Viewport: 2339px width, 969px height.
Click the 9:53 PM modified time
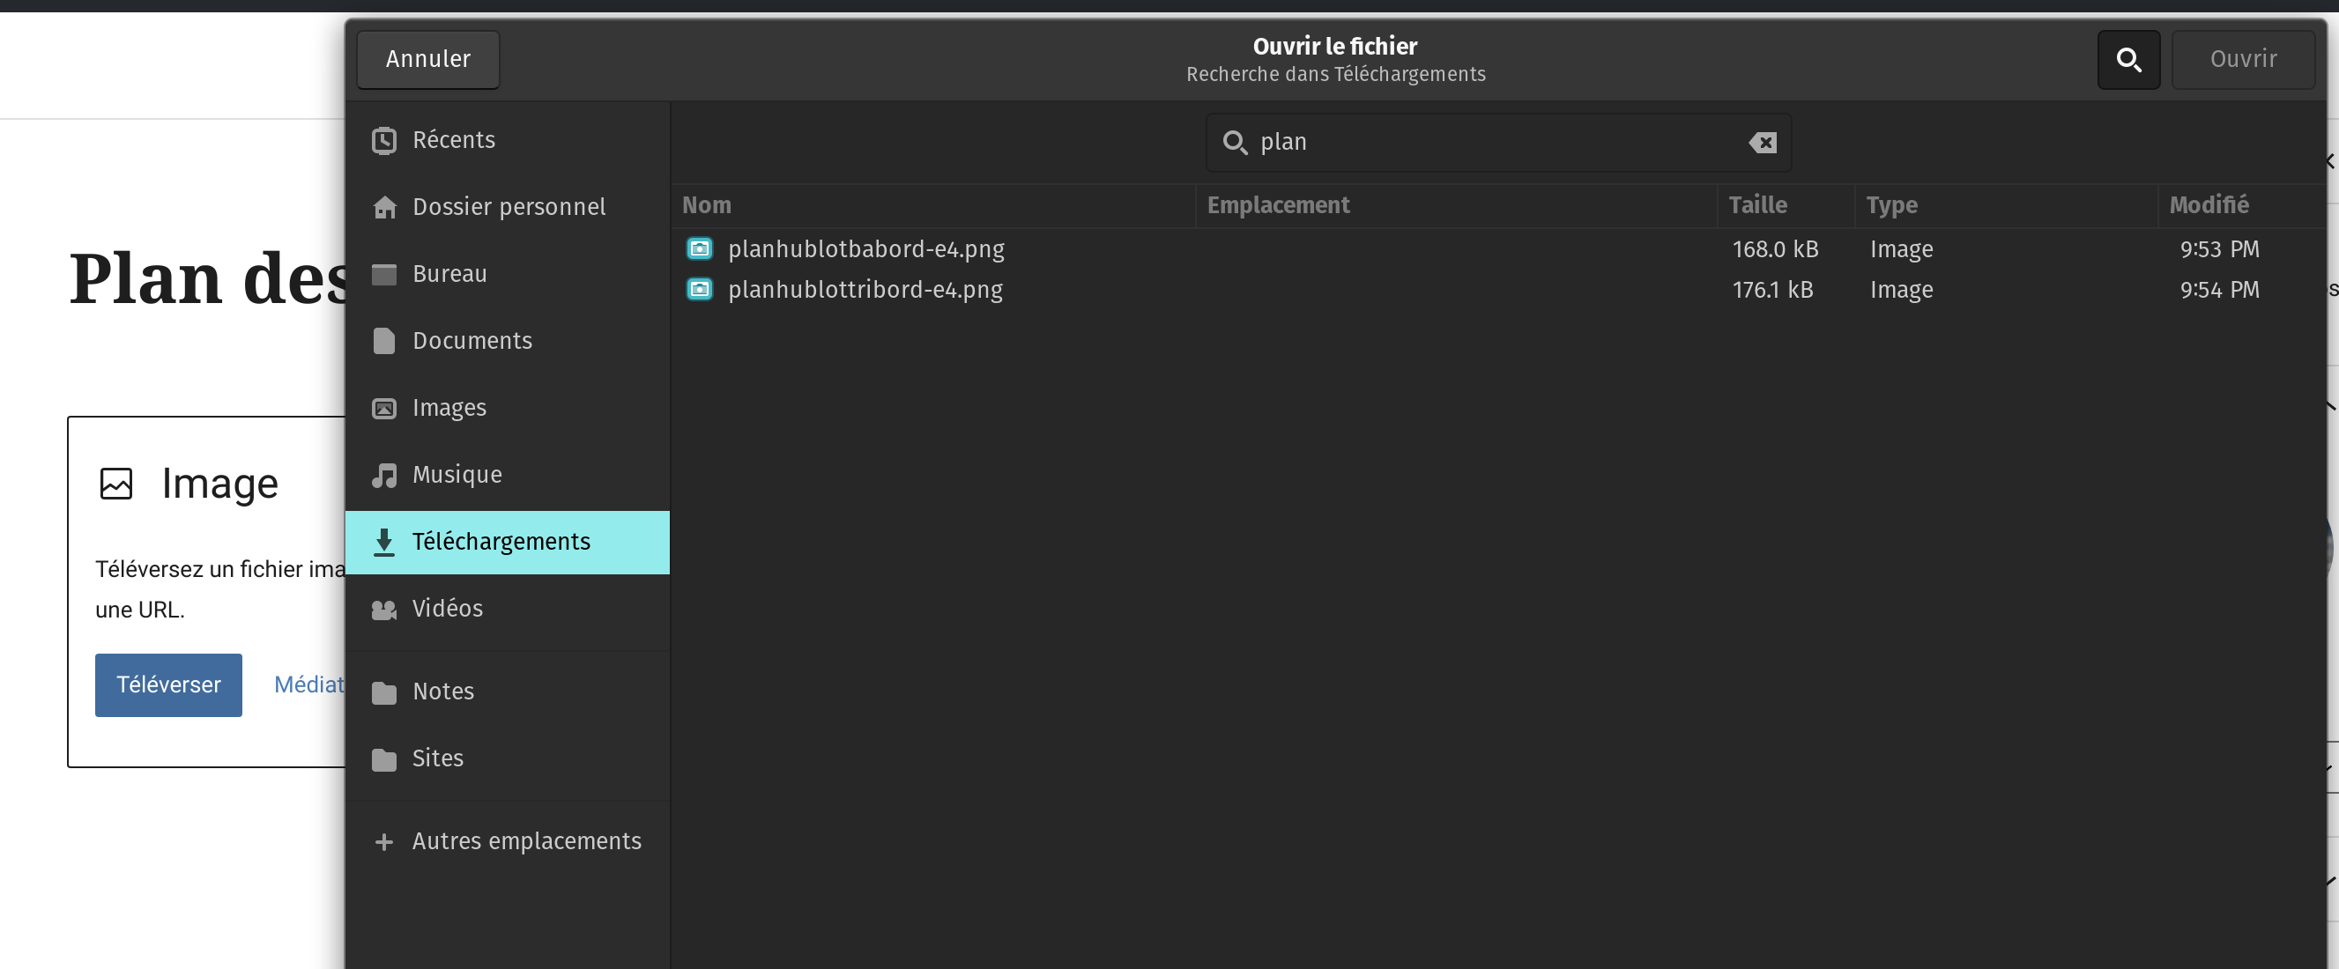tap(2218, 249)
